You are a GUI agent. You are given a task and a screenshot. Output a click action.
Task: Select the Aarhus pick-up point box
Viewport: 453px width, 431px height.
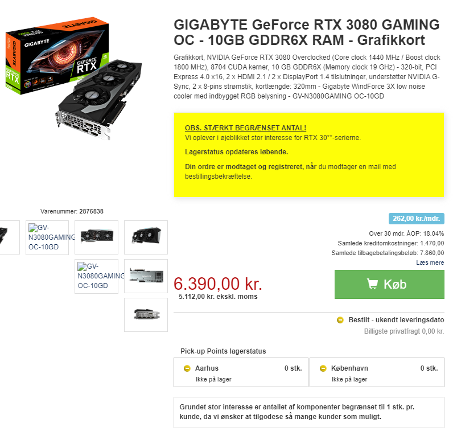coord(241,372)
